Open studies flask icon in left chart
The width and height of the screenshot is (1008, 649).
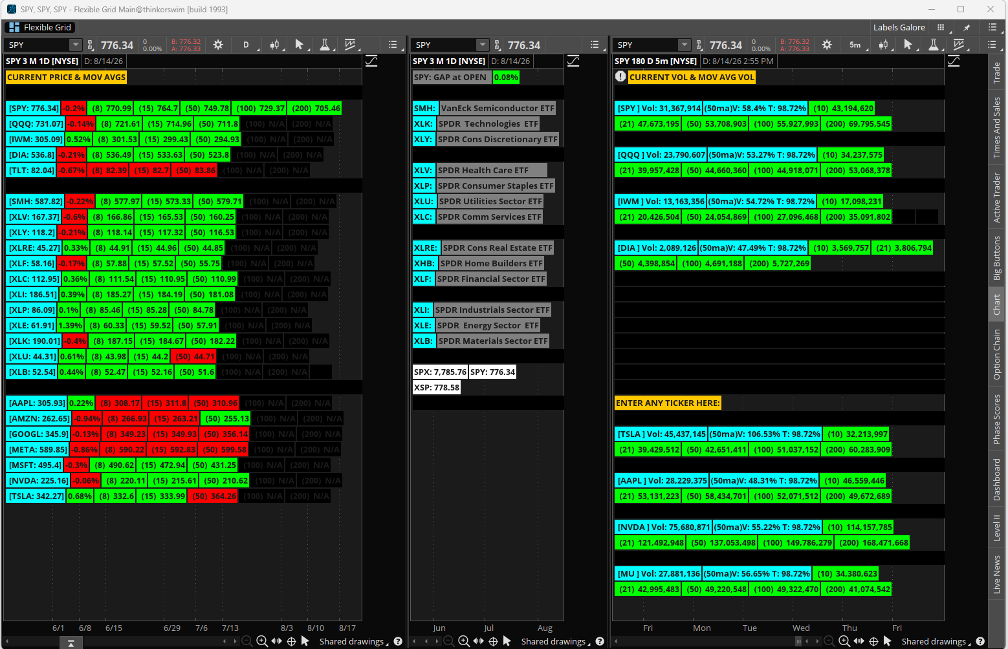(x=325, y=45)
